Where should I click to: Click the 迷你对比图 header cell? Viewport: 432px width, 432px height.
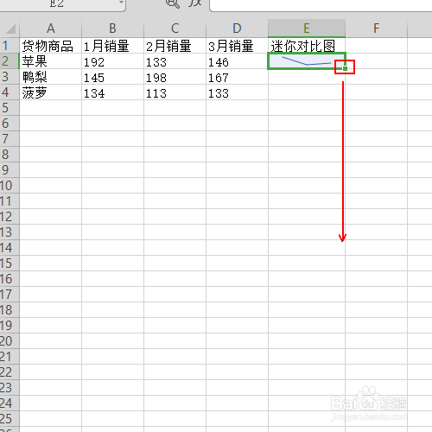[x=307, y=46]
